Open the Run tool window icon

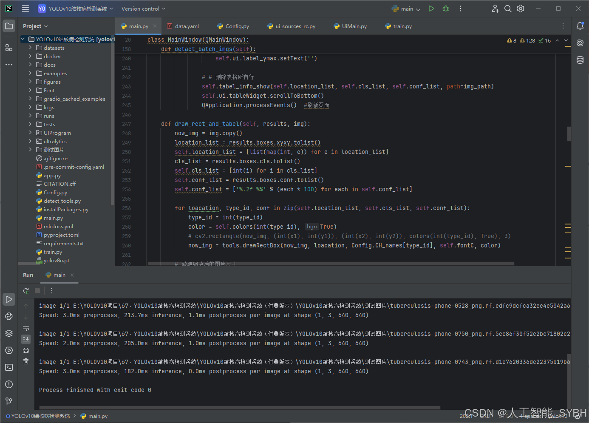9,299
